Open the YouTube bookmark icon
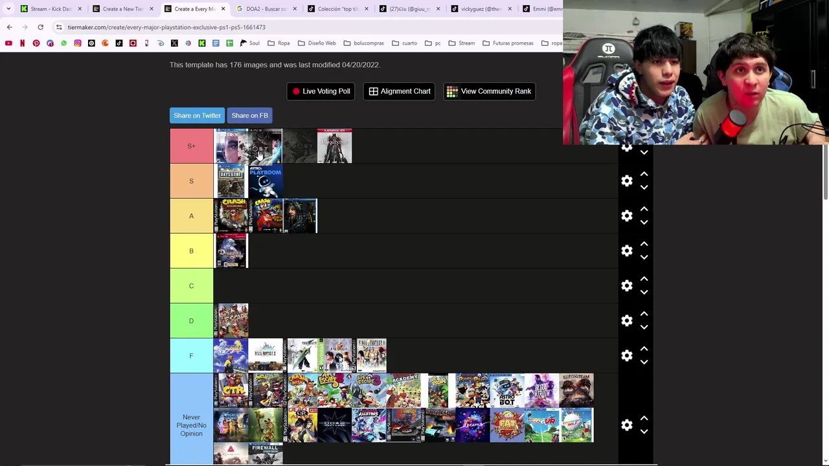The height and width of the screenshot is (466, 829). 8,43
